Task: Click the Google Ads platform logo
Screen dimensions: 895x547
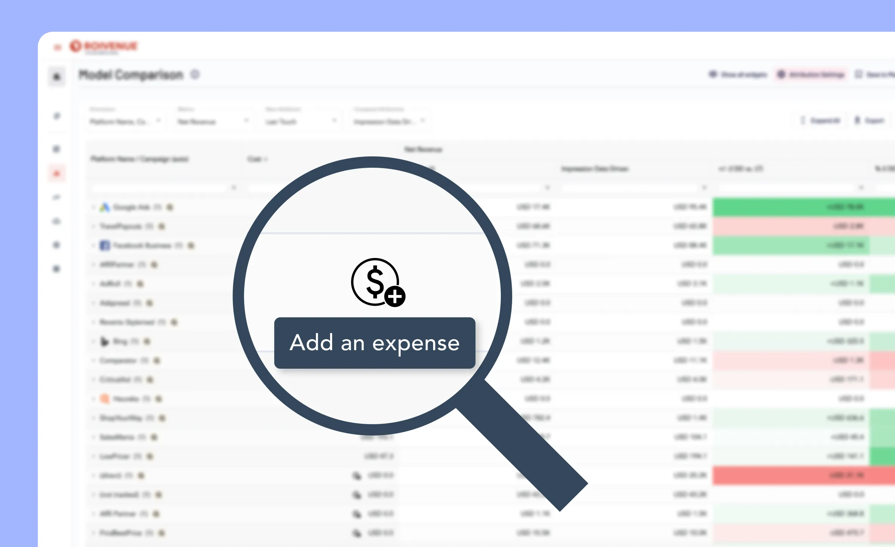Action: (105, 207)
